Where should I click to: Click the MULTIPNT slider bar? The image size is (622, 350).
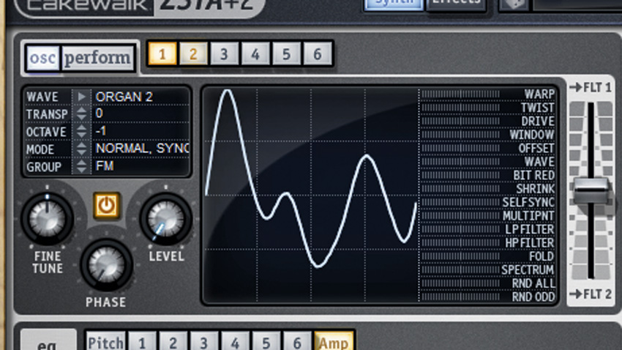coord(460,215)
